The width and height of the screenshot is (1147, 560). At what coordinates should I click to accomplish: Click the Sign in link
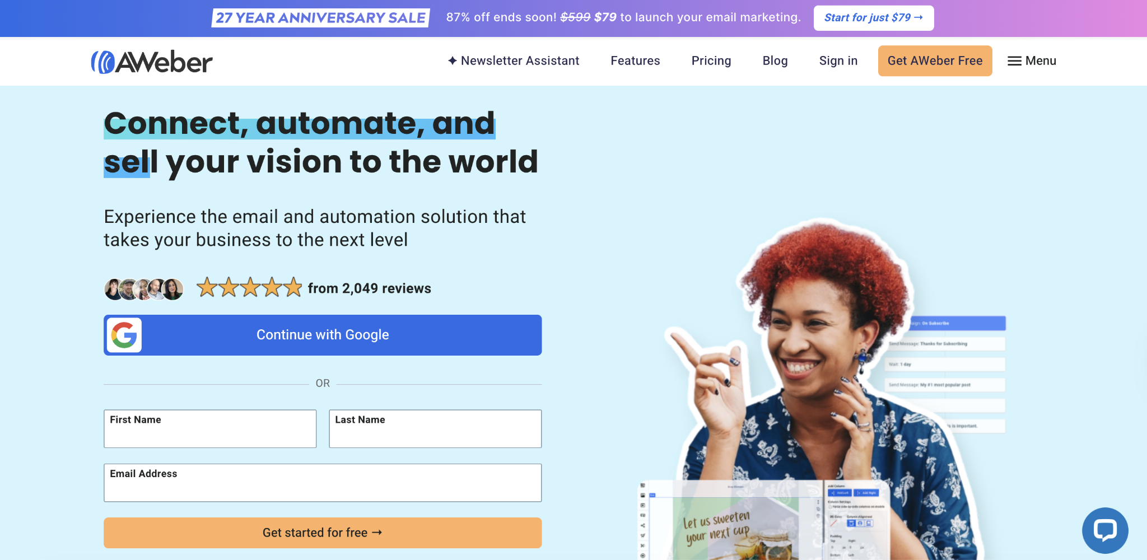tap(838, 61)
